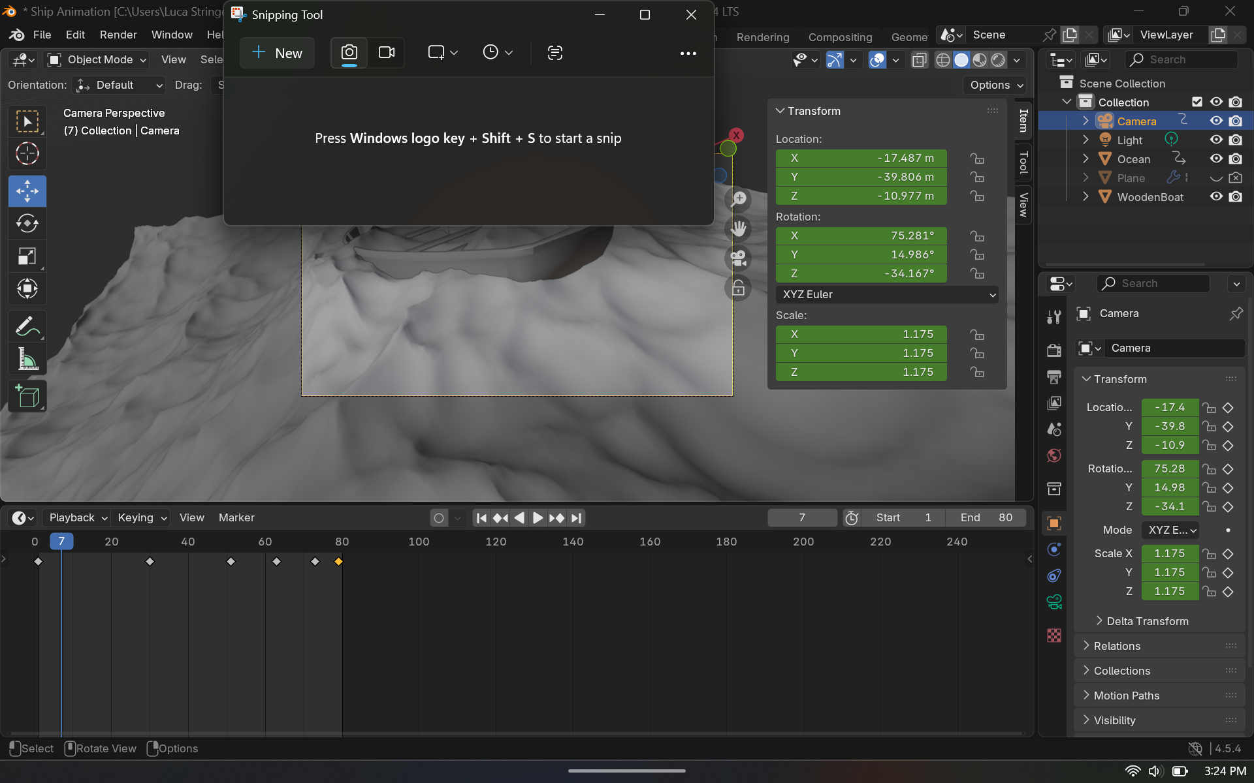
Task: Open the XYZ Euler rotation mode dropdown
Action: pos(886,294)
